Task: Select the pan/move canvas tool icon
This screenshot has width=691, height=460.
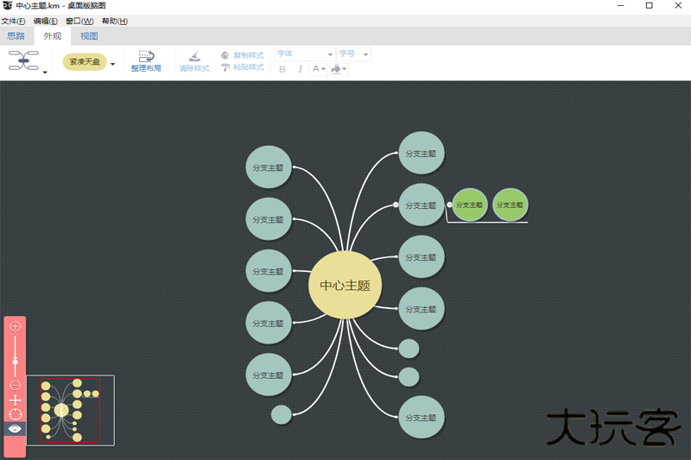Action: tap(15, 400)
